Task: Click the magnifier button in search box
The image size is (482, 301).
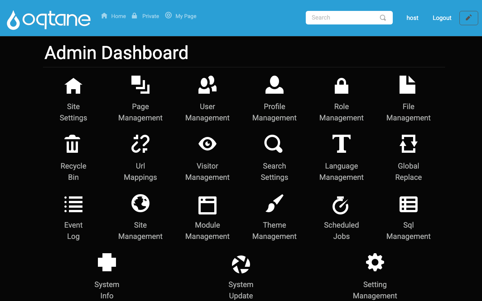Action: coord(383,18)
